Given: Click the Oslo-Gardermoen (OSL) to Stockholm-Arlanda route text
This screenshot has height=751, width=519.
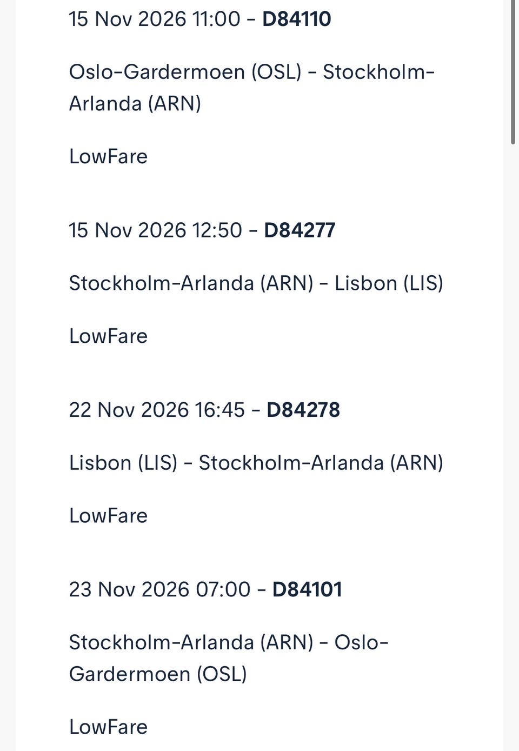Looking at the screenshot, I should click(x=251, y=88).
